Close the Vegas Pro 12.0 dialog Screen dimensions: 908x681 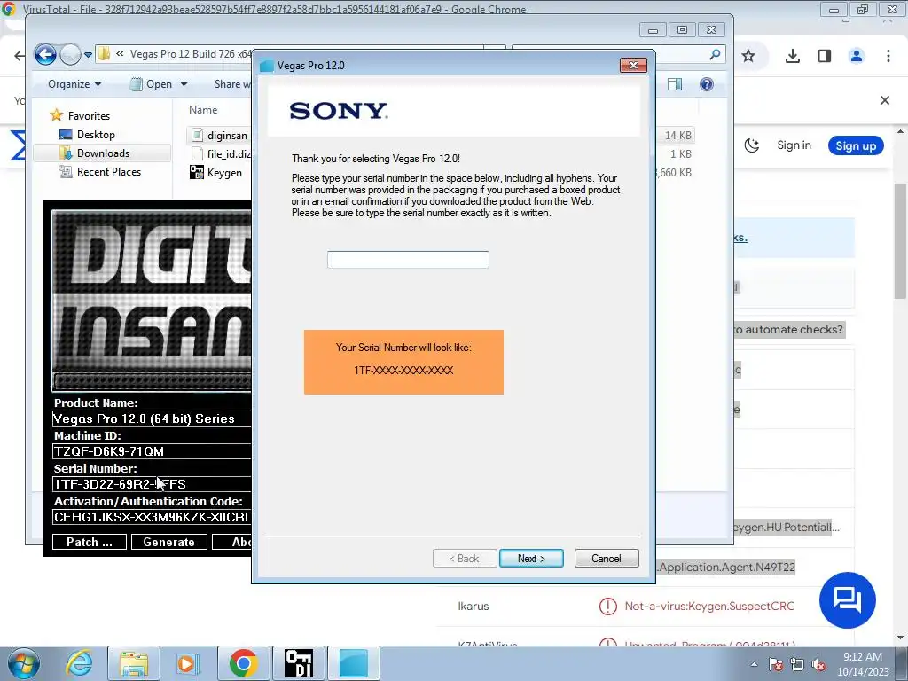click(x=633, y=65)
